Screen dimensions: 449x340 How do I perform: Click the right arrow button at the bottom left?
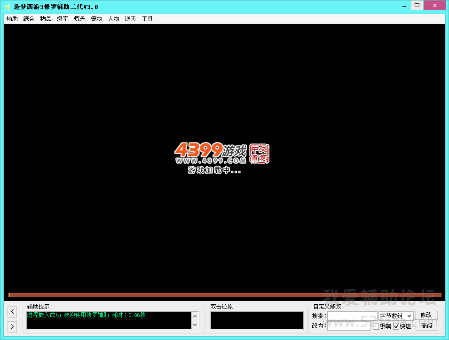point(12,326)
